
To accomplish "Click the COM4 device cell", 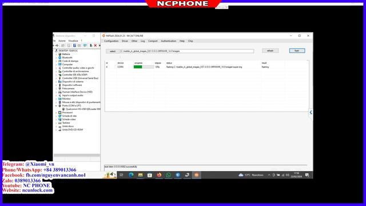I will point(121,67).
